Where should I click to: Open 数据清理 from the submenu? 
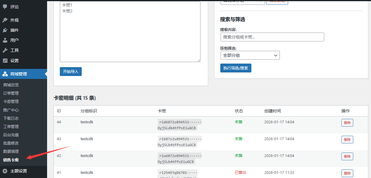tap(11, 151)
